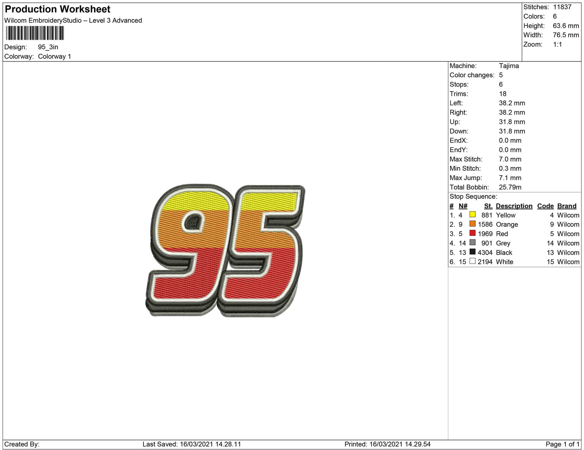Click the Left extent value "38.2 mm"
This screenshot has width=584, height=450.
point(512,103)
